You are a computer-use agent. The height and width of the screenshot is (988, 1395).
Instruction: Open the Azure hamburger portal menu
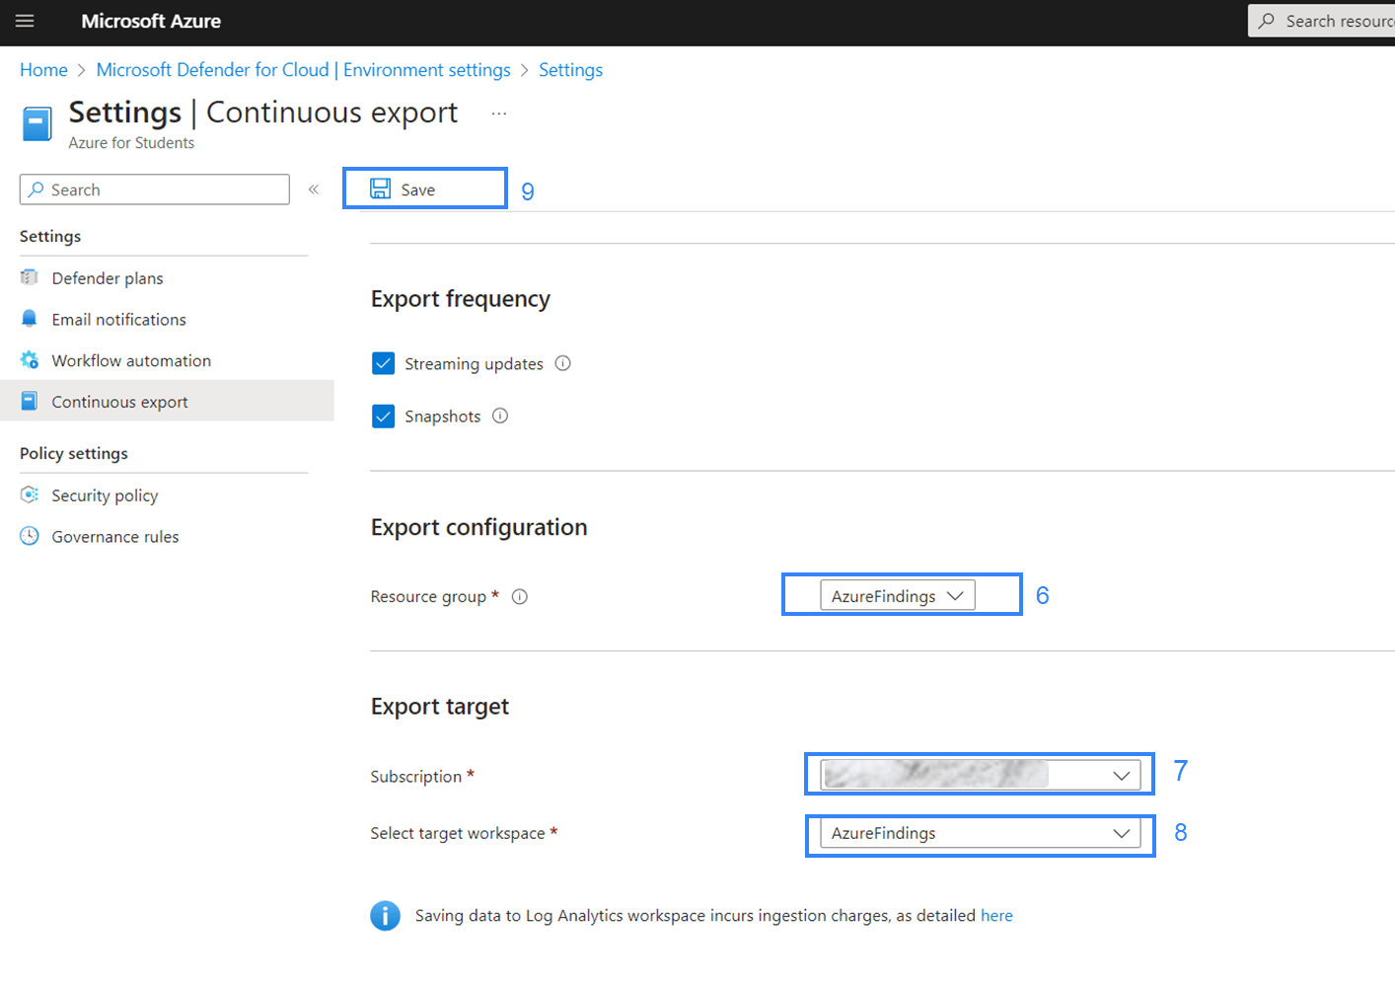[25, 21]
